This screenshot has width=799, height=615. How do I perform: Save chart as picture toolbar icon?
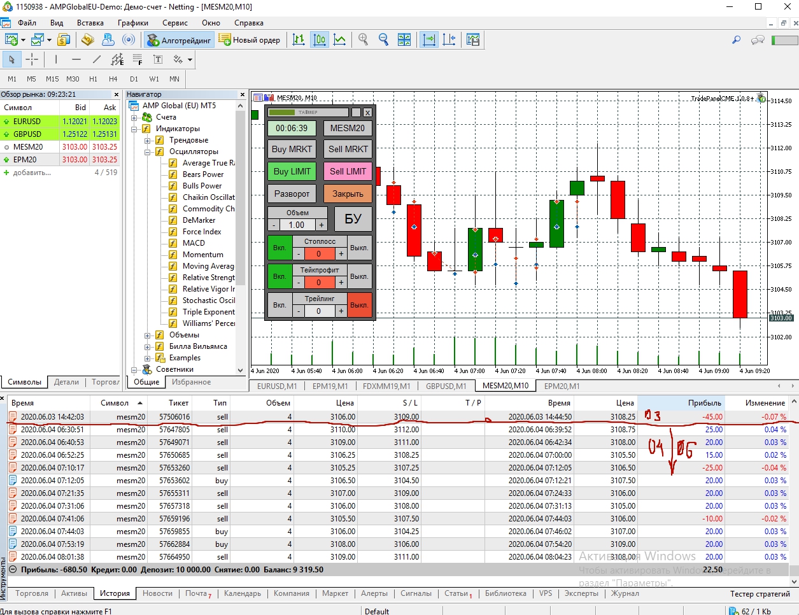(472, 40)
